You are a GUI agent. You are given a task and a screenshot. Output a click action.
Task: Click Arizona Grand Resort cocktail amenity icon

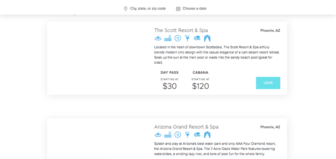(188, 135)
